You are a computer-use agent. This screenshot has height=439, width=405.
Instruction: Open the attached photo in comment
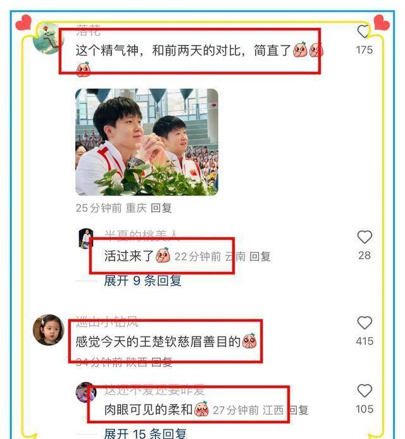click(147, 142)
